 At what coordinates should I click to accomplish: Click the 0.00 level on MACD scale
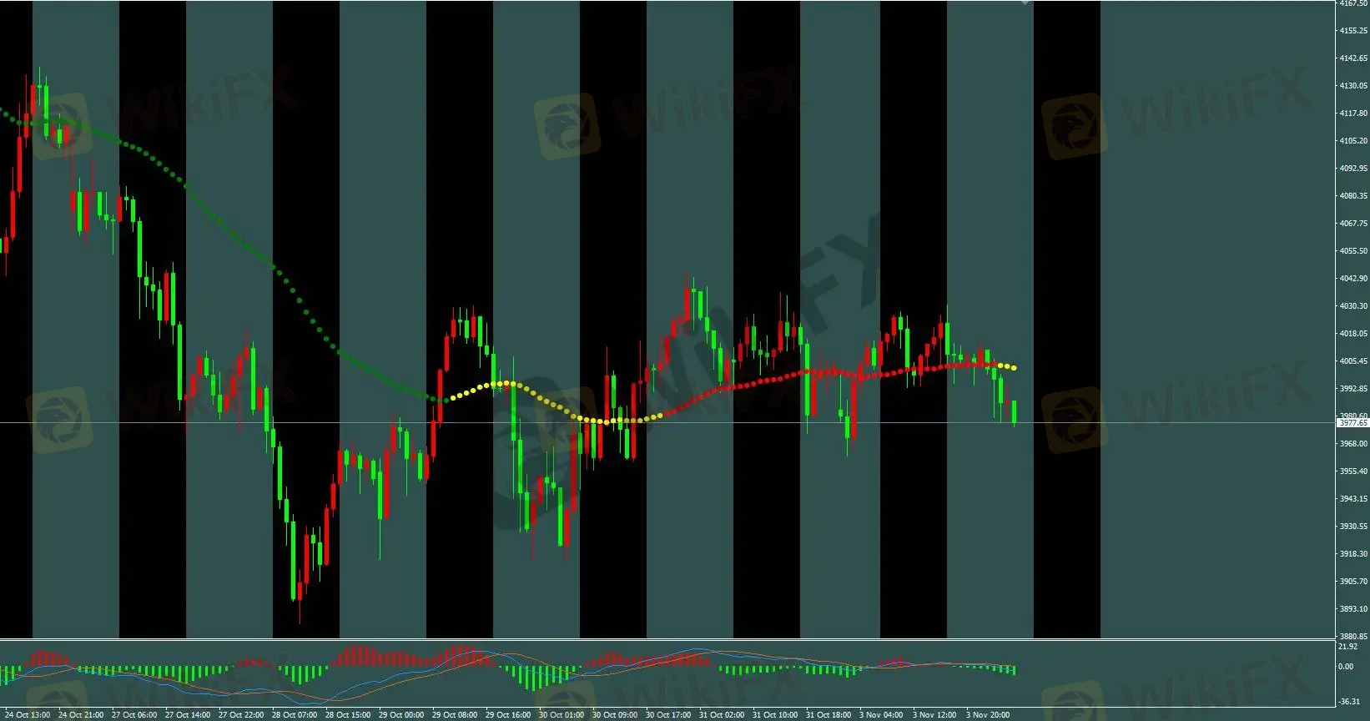(x=1346, y=667)
